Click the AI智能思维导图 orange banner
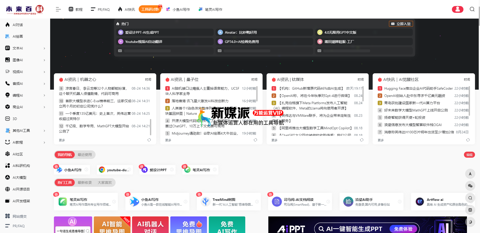The width and height of the screenshot is (480, 233). click(x=112, y=225)
